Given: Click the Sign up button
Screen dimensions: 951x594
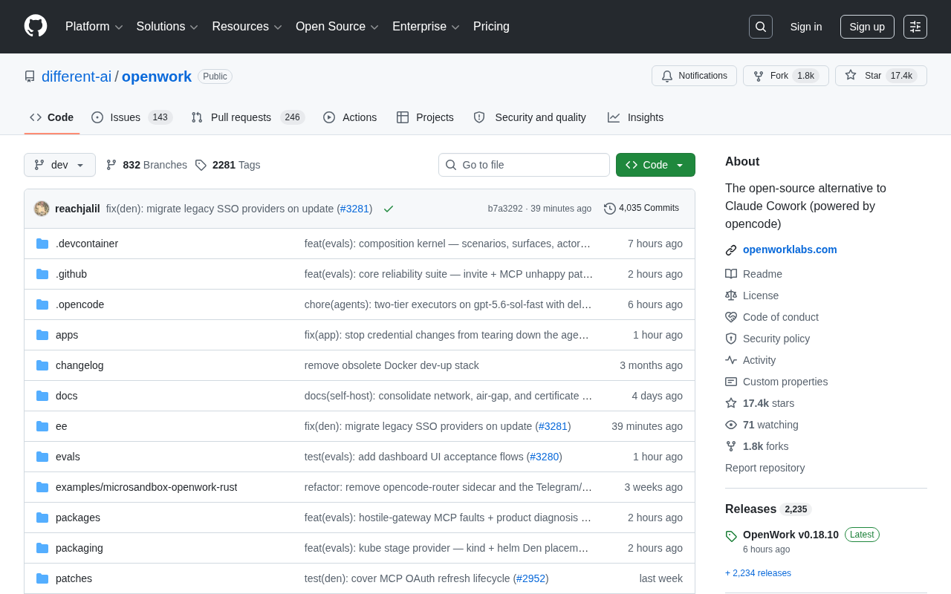Looking at the screenshot, I should pyautogui.click(x=867, y=27).
